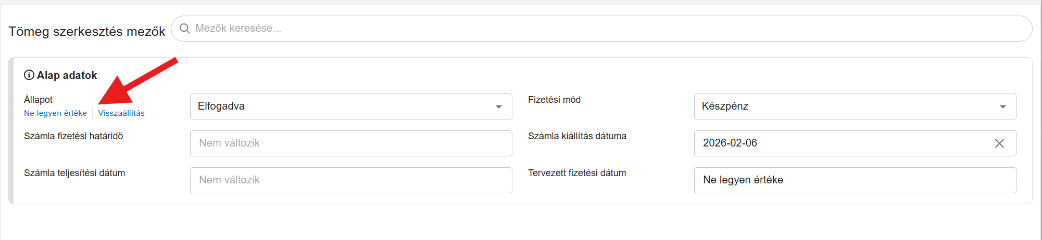Click the info icon beside Alap adatok
This screenshot has height=240, width=1042.
coord(29,75)
